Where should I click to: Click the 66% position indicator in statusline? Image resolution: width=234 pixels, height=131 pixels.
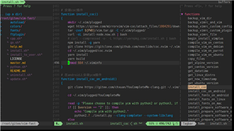[151, 124]
